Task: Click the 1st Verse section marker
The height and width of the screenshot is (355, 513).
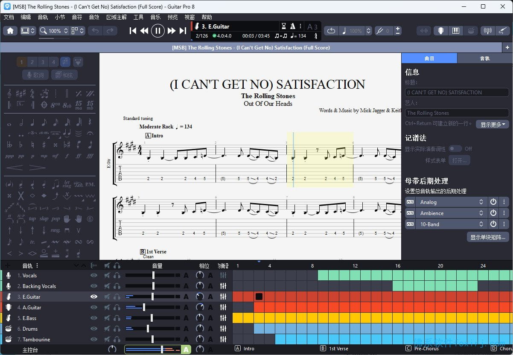Action: pos(334,349)
